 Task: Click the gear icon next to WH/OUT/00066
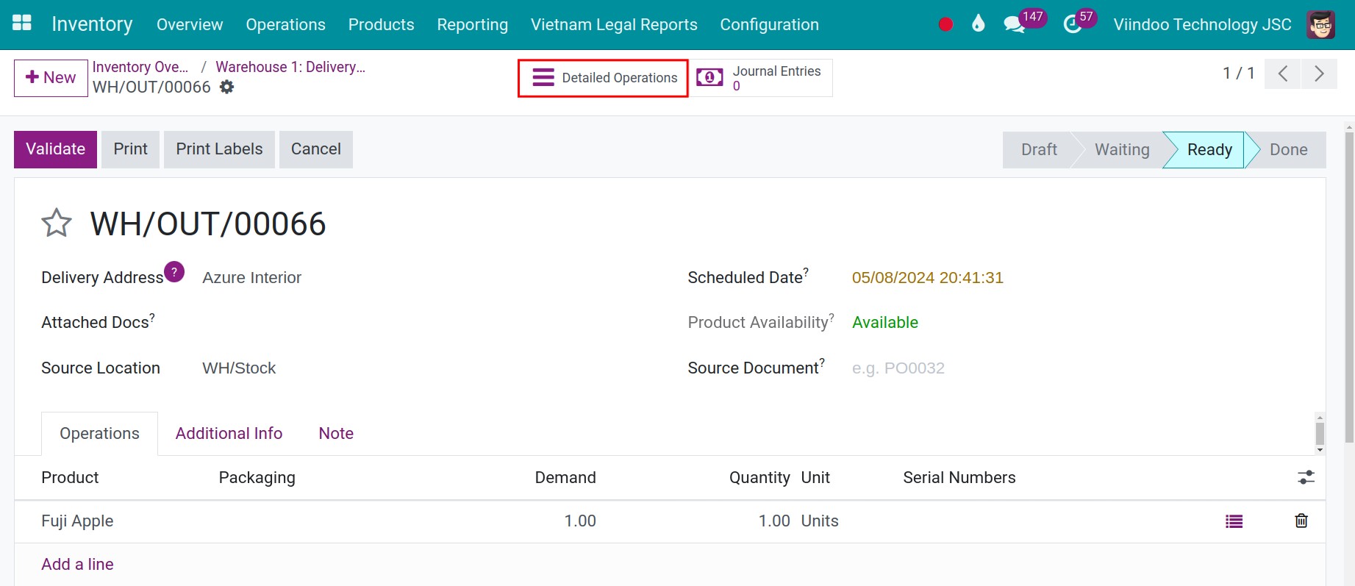click(227, 87)
